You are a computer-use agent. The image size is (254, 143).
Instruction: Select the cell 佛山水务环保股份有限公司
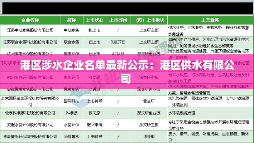tap(30, 77)
